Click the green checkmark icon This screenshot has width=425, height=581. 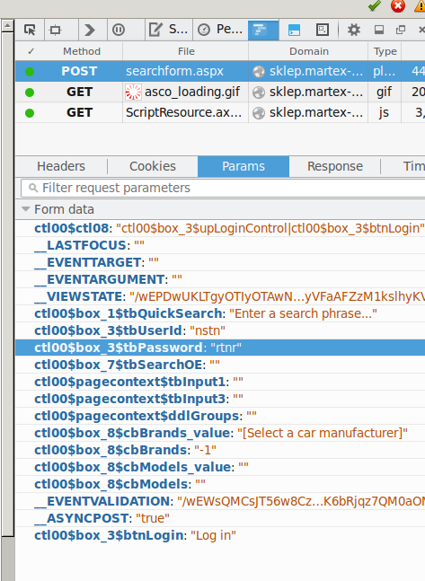[374, 5]
